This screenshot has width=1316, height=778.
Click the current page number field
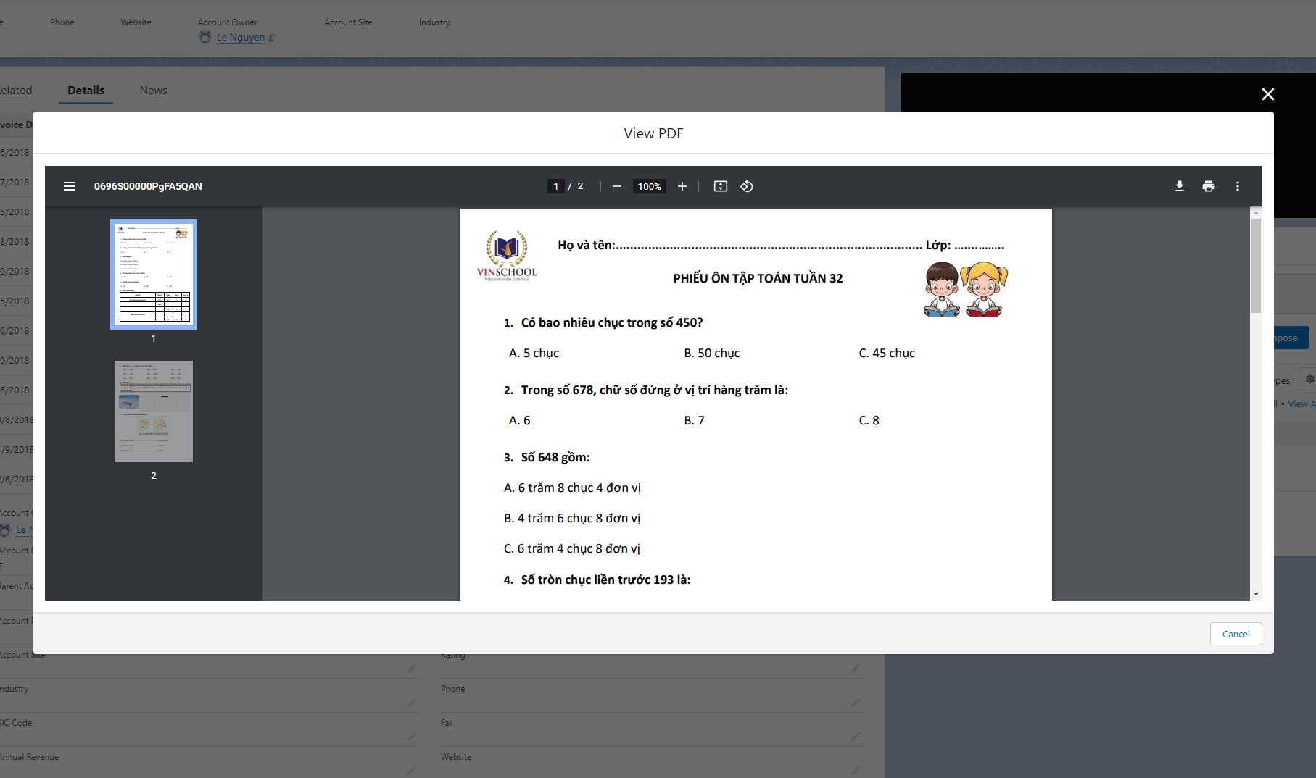[x=555, y=186]
